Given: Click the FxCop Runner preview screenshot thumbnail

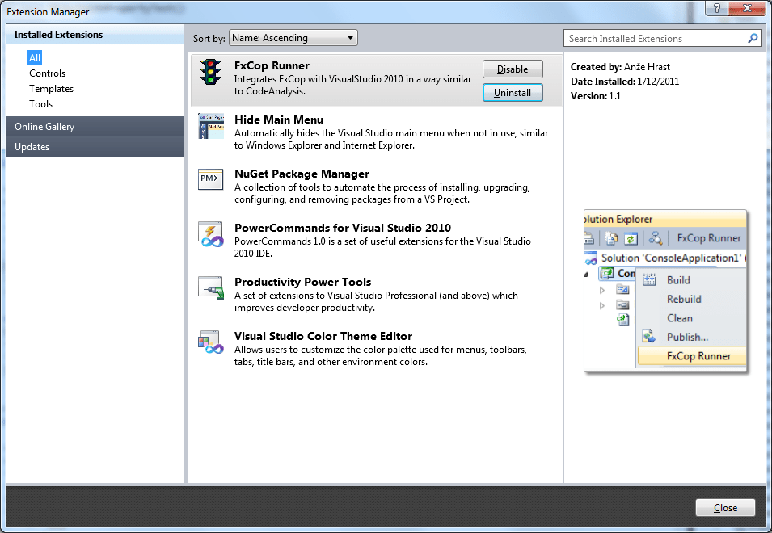Looking at the screenshot, I should (665, 292).
